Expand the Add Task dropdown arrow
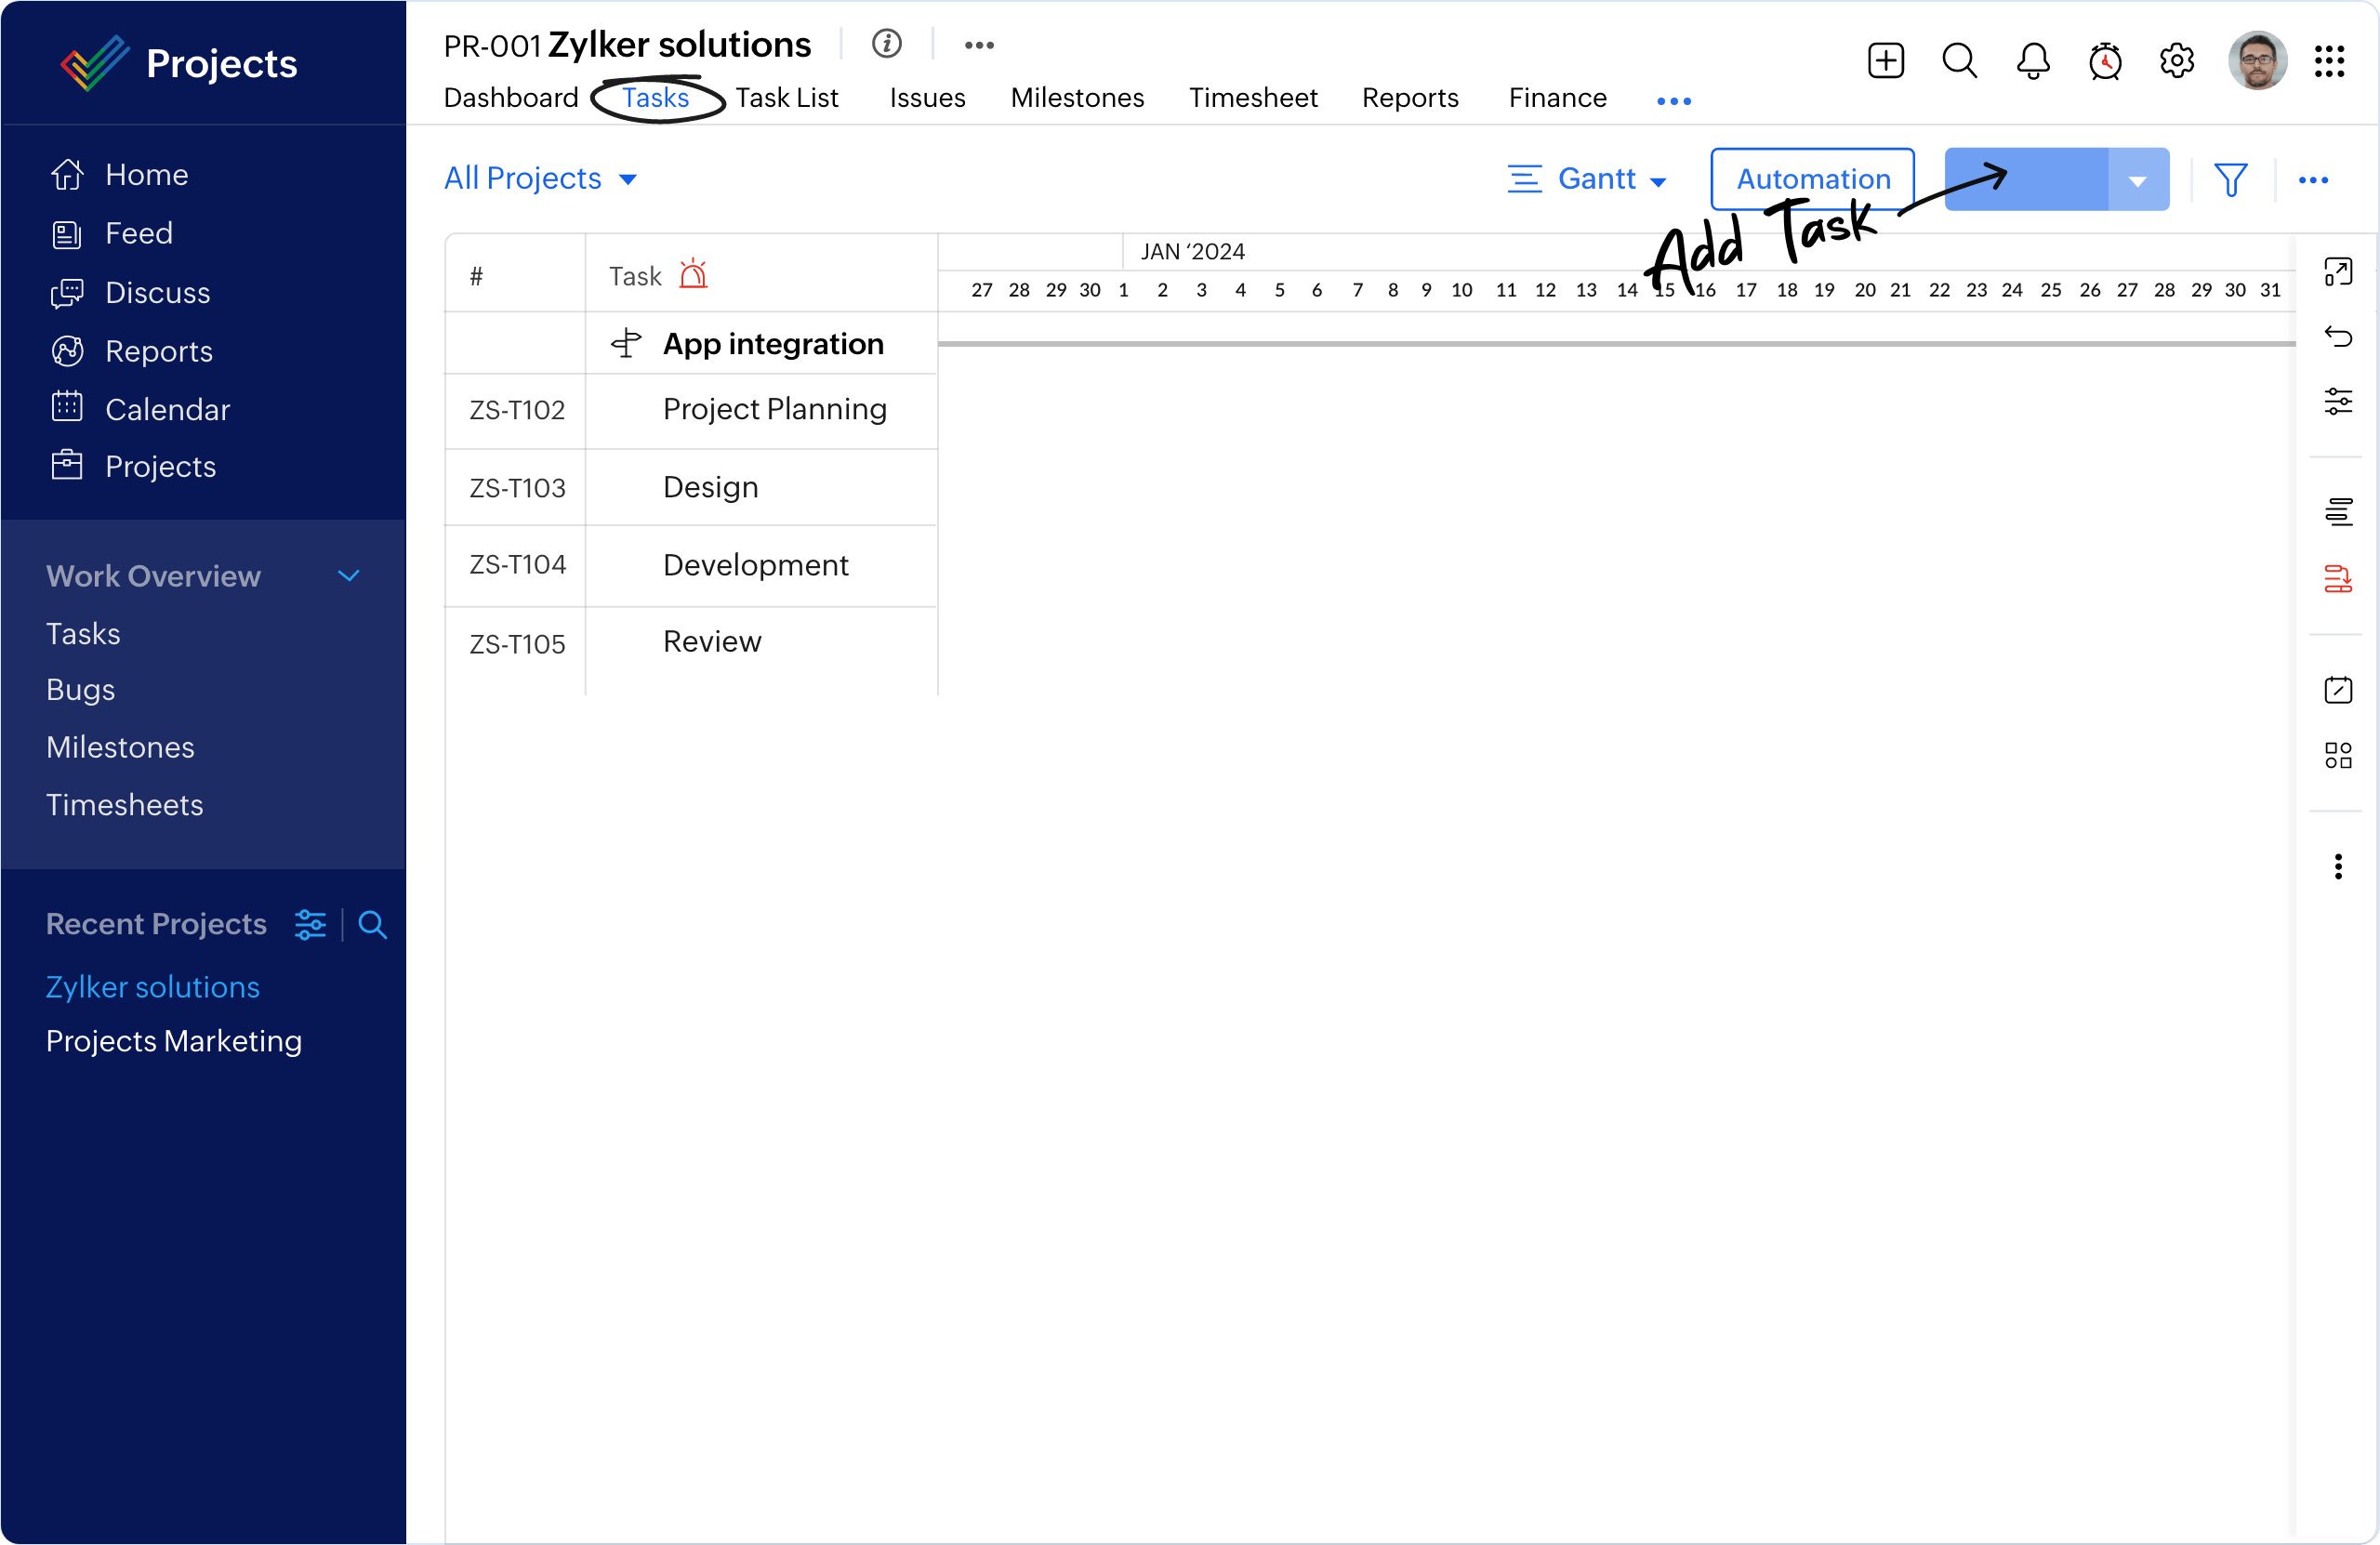Screen dimensions: 2380x1545 coord(2139,177)
